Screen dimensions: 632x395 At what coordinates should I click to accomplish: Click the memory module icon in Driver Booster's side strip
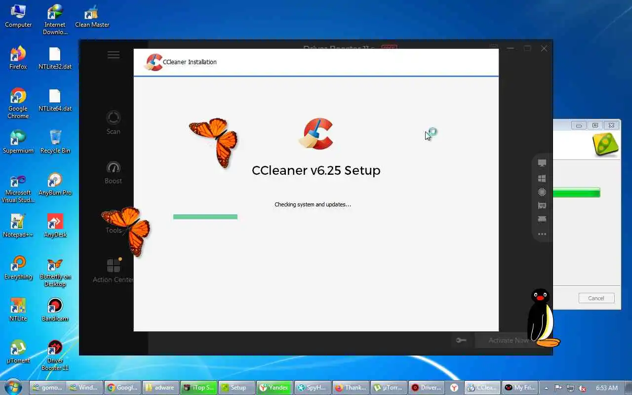[542, 219]
